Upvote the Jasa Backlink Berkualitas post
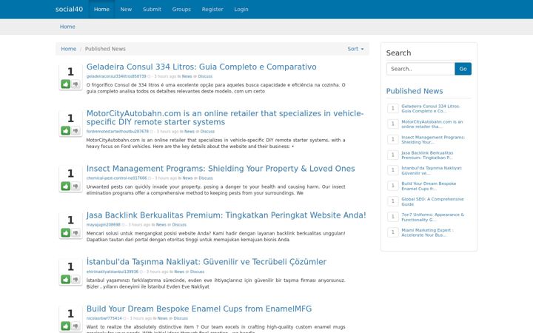The width and height of the screenshot is (533, 333). [x=66, y=232]
